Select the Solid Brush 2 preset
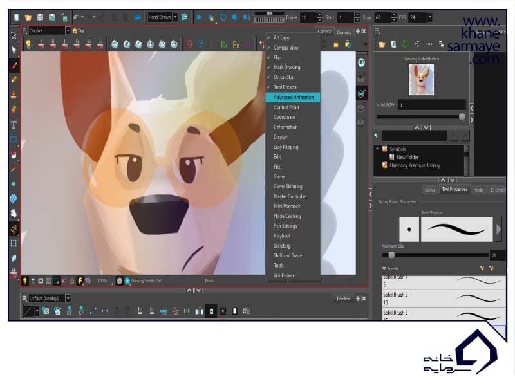 [x=444, y=298]
